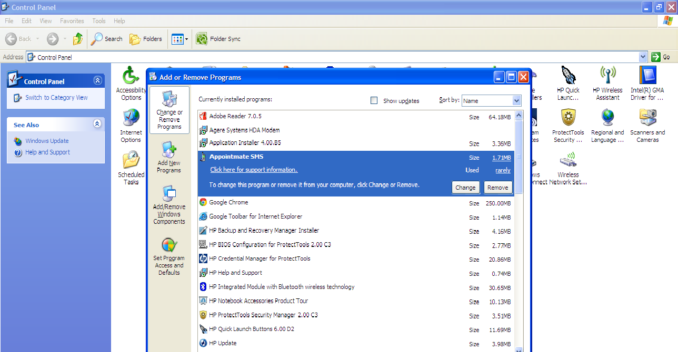The width and height of the screenshot is (678, 352).
Task: Select the Google Toolbar for Internet Explorer entry
Action: coord(356,216)
